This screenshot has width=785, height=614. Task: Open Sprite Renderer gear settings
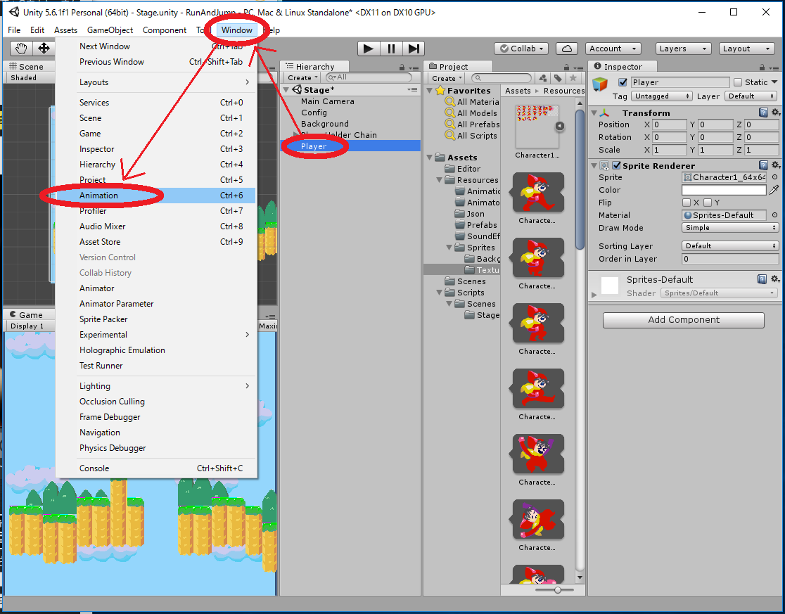click(x=775, y=165)
